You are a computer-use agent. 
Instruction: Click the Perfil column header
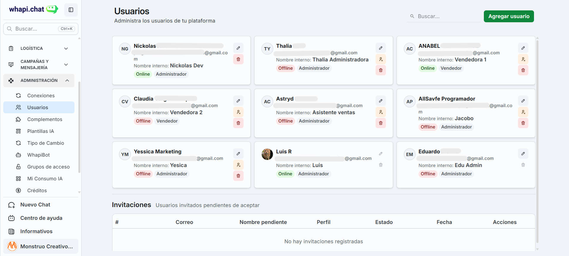click(x=323, y=222)
